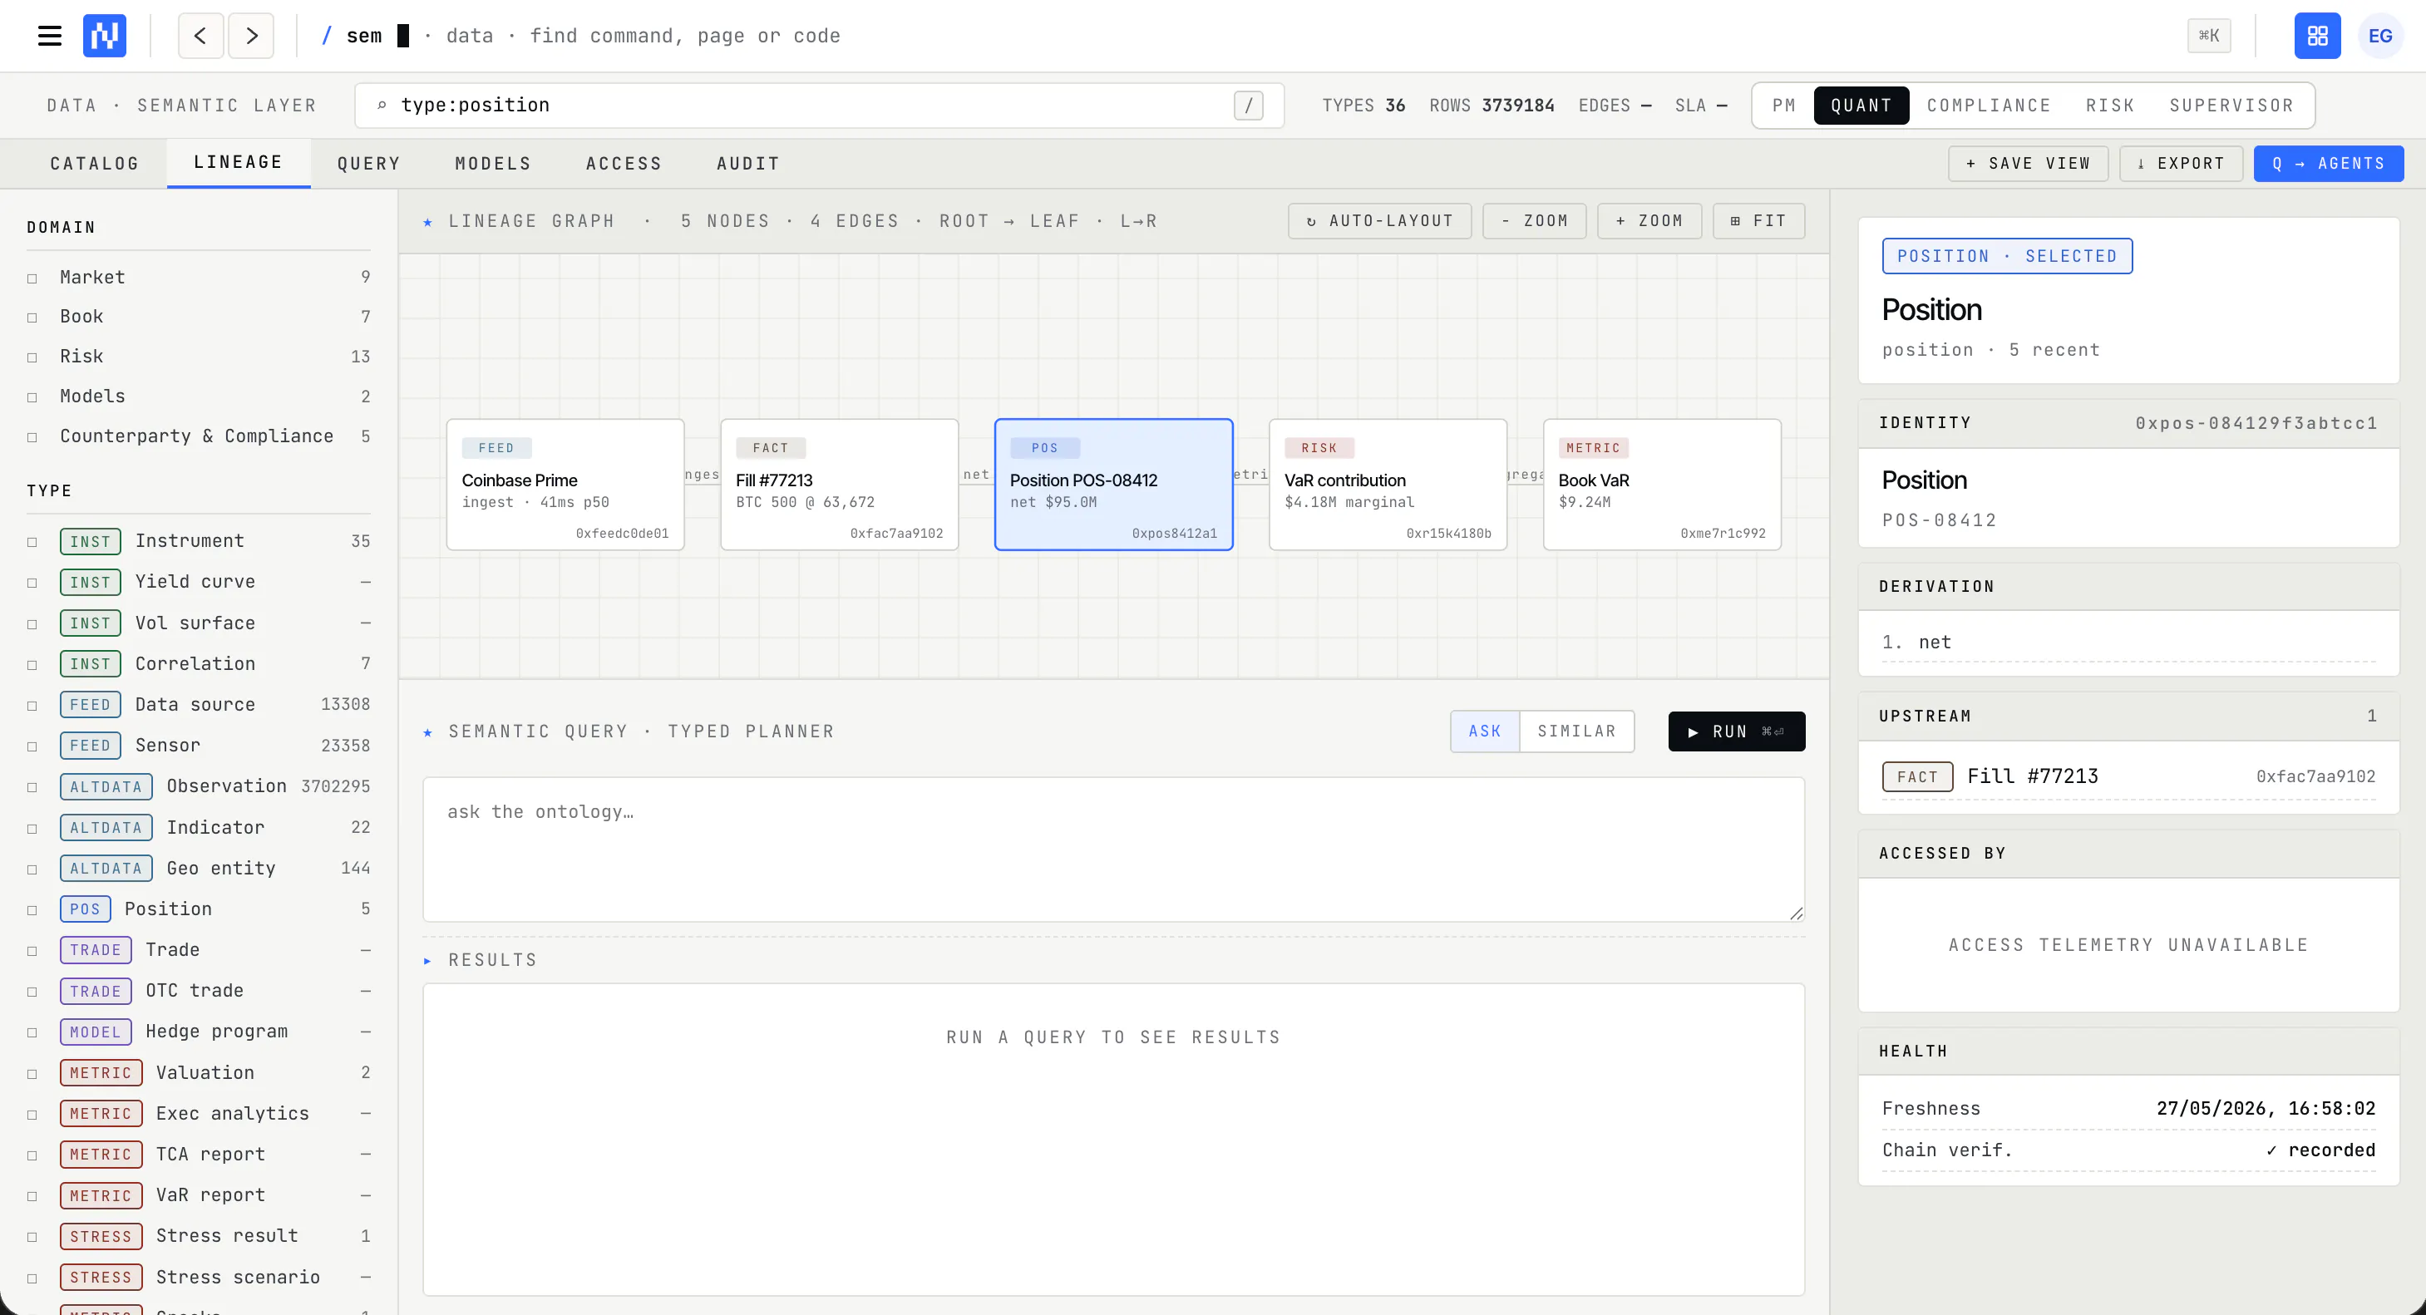This screenshot has width=2426, height=1315.
Task: Click the star icon before Lineage Graph
Action: 428,222
